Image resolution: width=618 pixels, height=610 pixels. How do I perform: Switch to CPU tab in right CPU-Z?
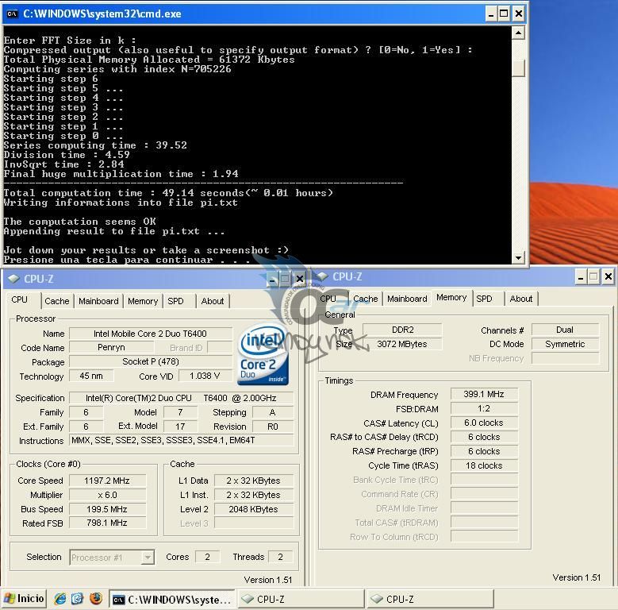click(328, 299)
